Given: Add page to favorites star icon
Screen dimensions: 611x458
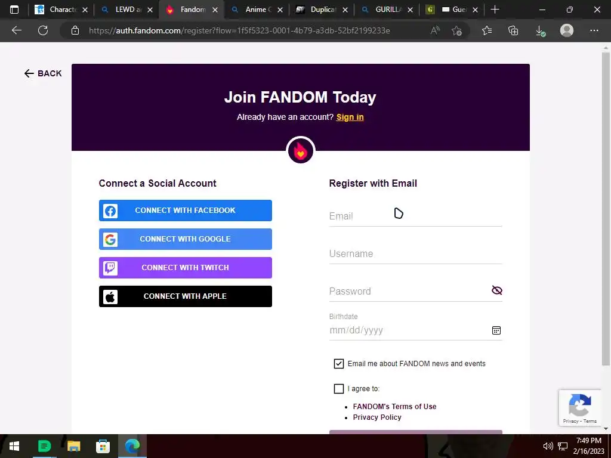Looking at the screenshot, I should (456, 30).
